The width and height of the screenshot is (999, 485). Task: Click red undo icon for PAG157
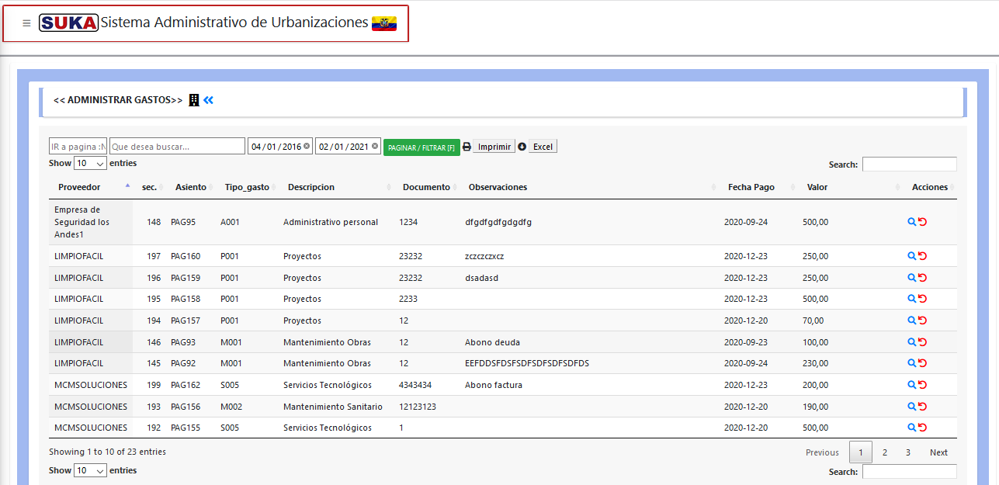923,320
